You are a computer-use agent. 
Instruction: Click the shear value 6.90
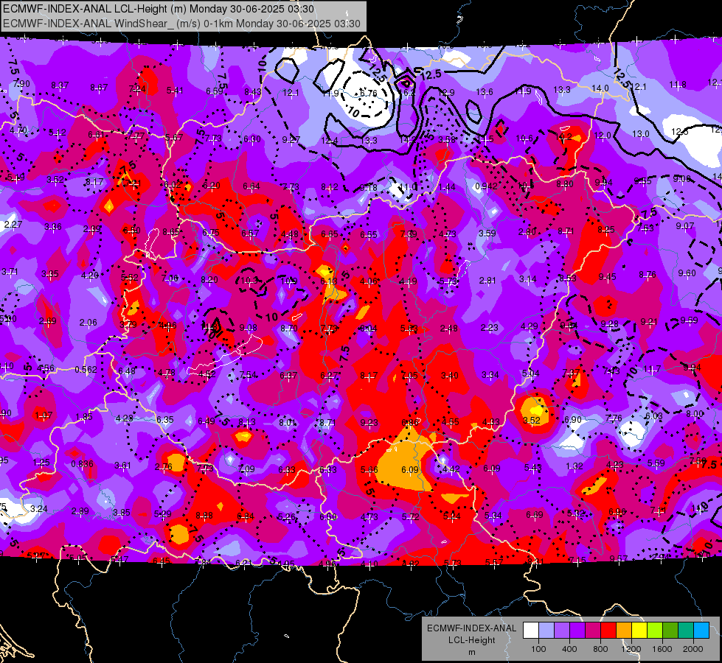(x=573, y=420)
